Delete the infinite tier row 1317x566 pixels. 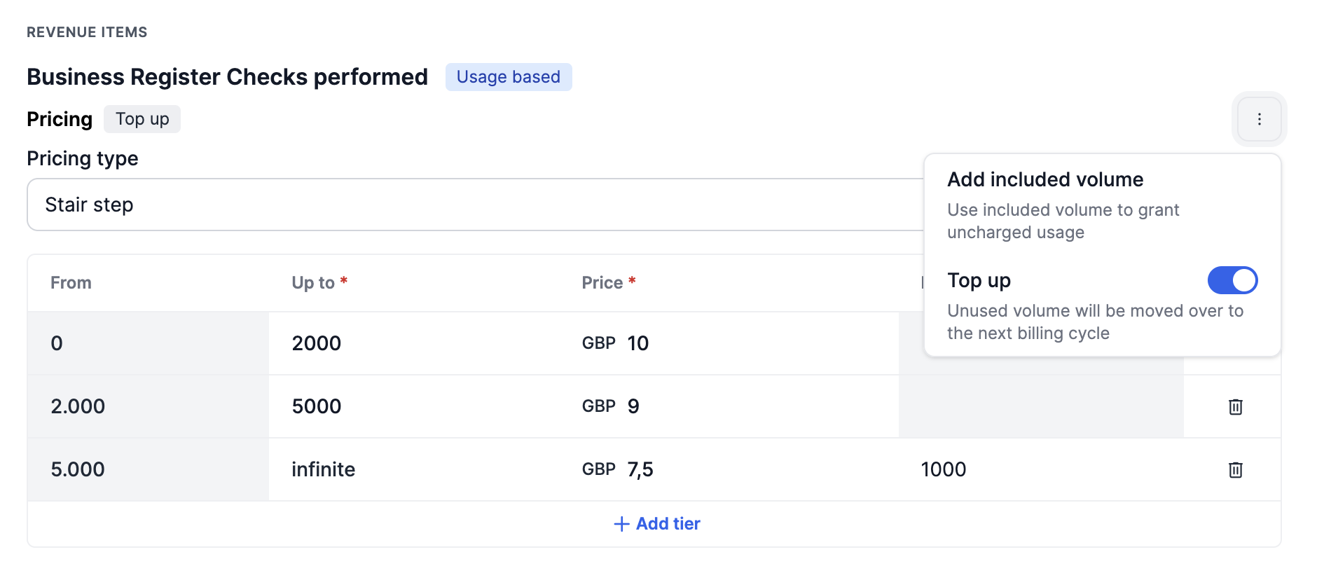(x=1235, y=469)
